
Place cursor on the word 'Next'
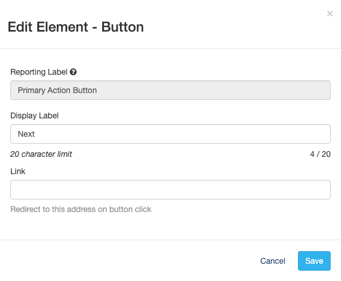pos(26,134)
